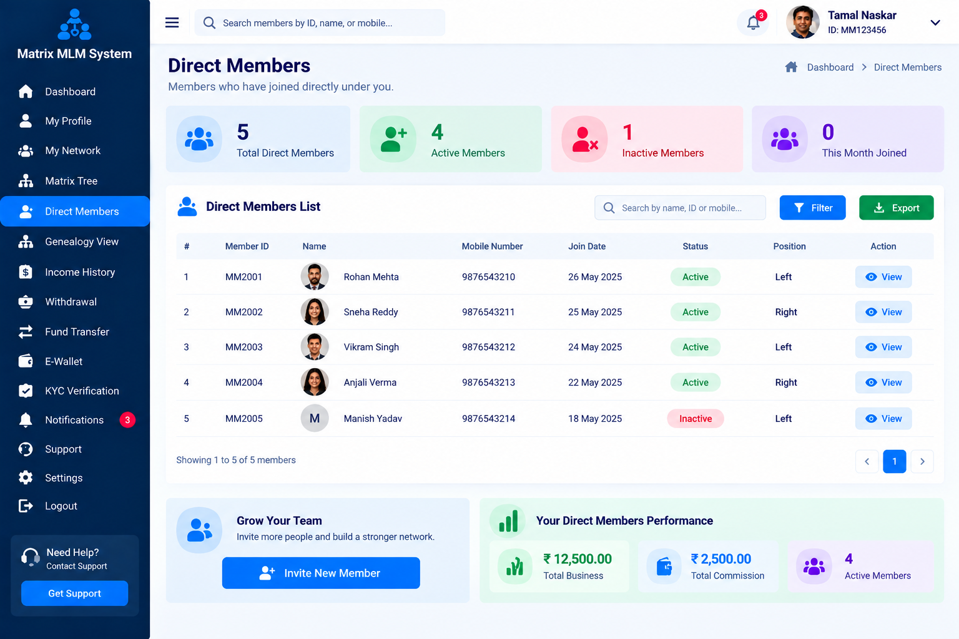Click Tamal Naskar's profile avatar
959x639 pixels.
pos(802,22)
